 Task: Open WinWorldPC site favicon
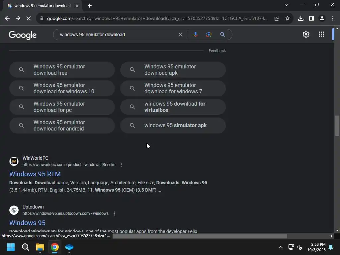click(x=14, y=161)
